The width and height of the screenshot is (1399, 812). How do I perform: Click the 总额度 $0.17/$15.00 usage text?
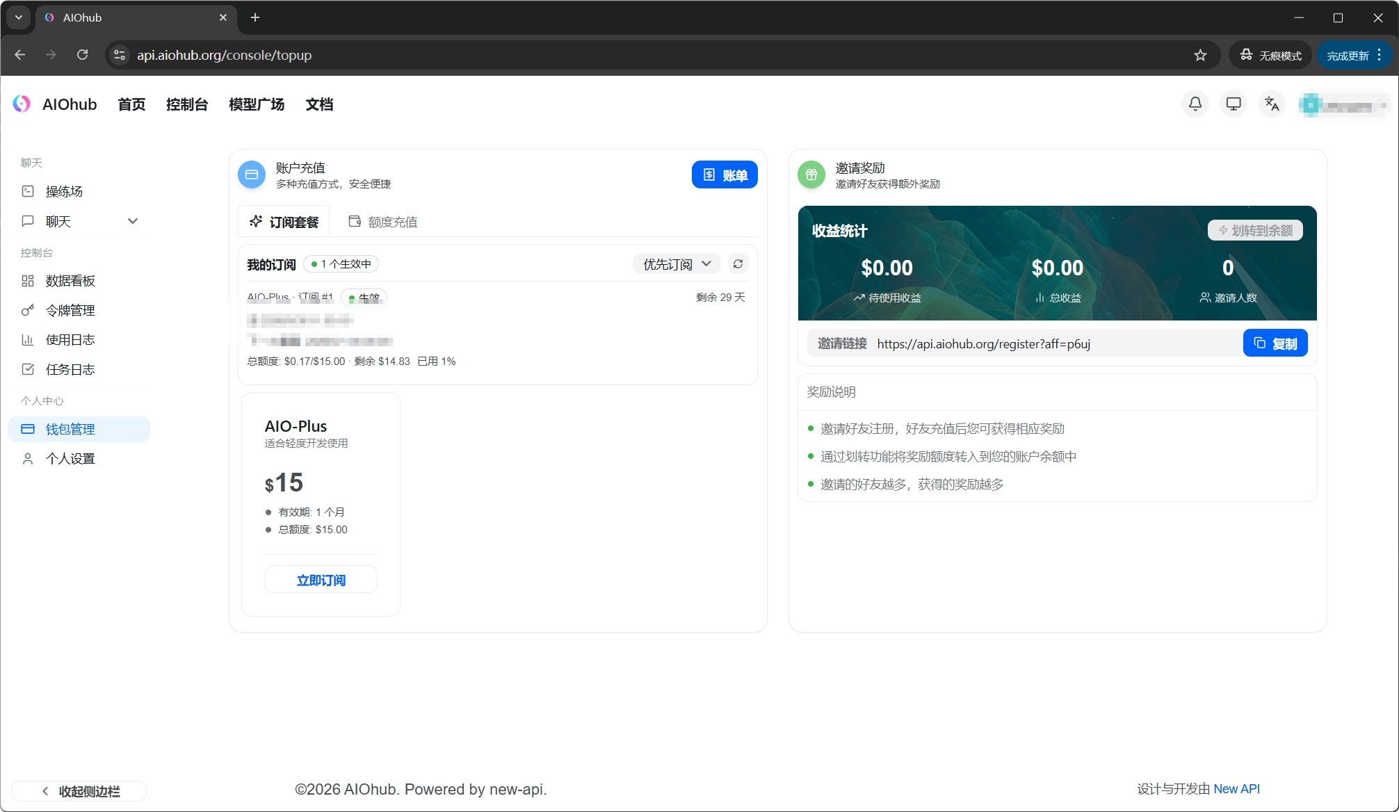296,362
